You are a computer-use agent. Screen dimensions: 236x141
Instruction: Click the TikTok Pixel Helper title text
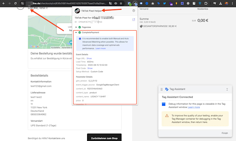(x=91, y=11)
